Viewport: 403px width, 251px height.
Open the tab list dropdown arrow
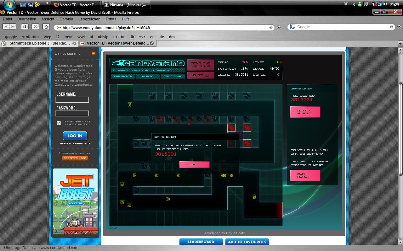coord(400,44)
